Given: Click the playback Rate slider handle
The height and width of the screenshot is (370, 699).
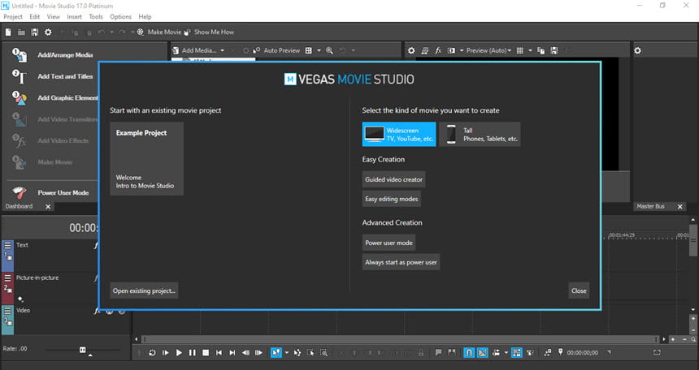Looking at the screenshot, I should (x=82, y=350).
